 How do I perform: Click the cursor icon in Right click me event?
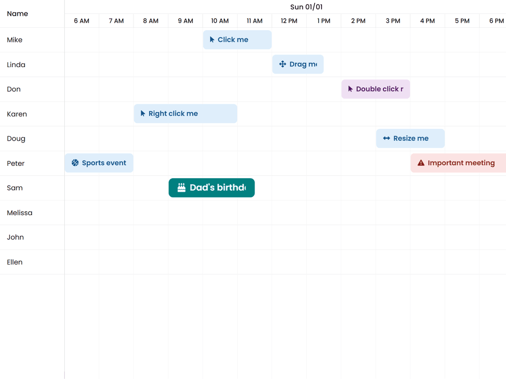[143, 114]
